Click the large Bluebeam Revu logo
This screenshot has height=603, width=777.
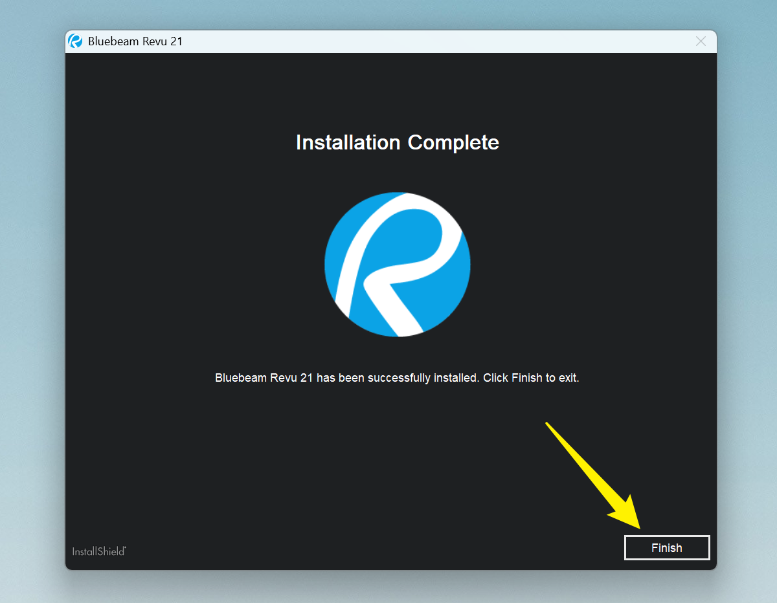pyautogui.click(x=397, y=265)
